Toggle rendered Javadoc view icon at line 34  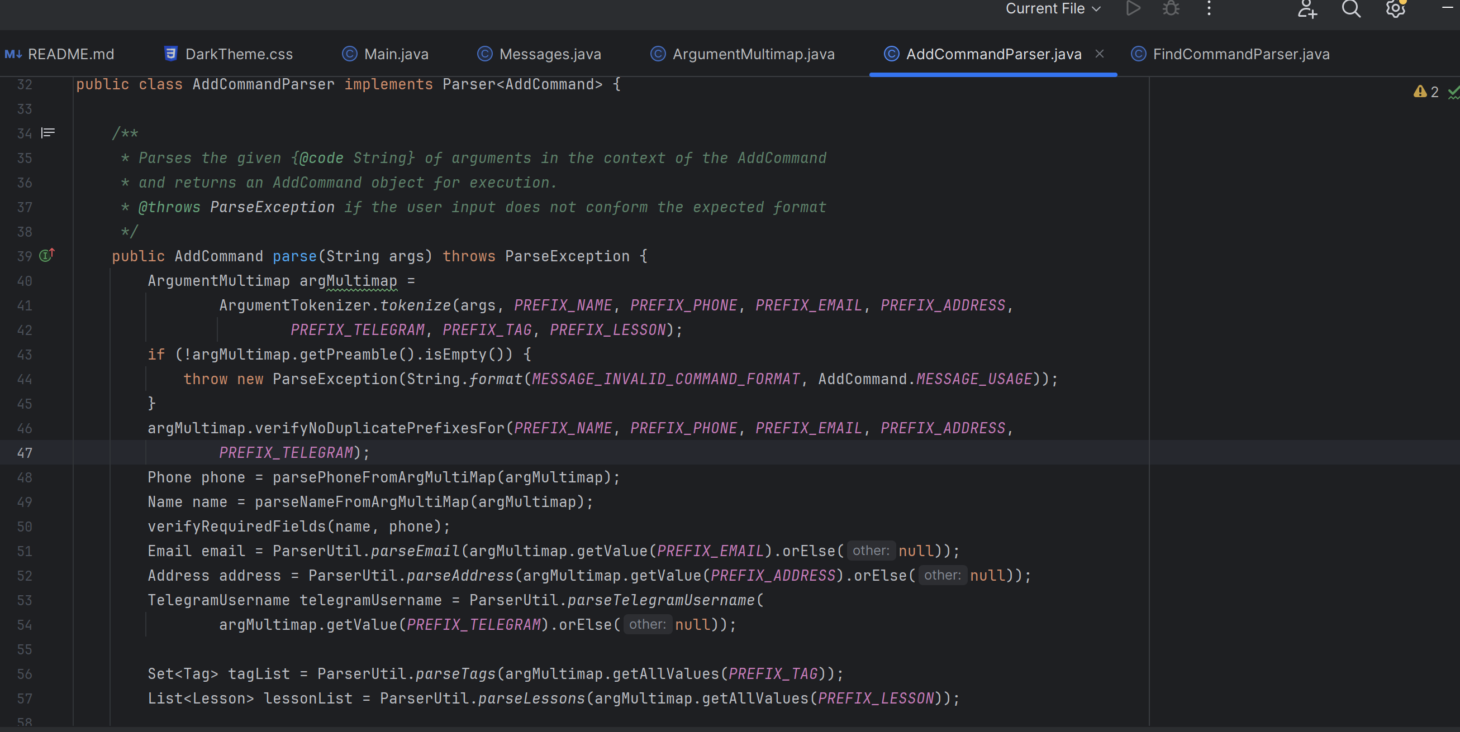(x=48, y=133)
